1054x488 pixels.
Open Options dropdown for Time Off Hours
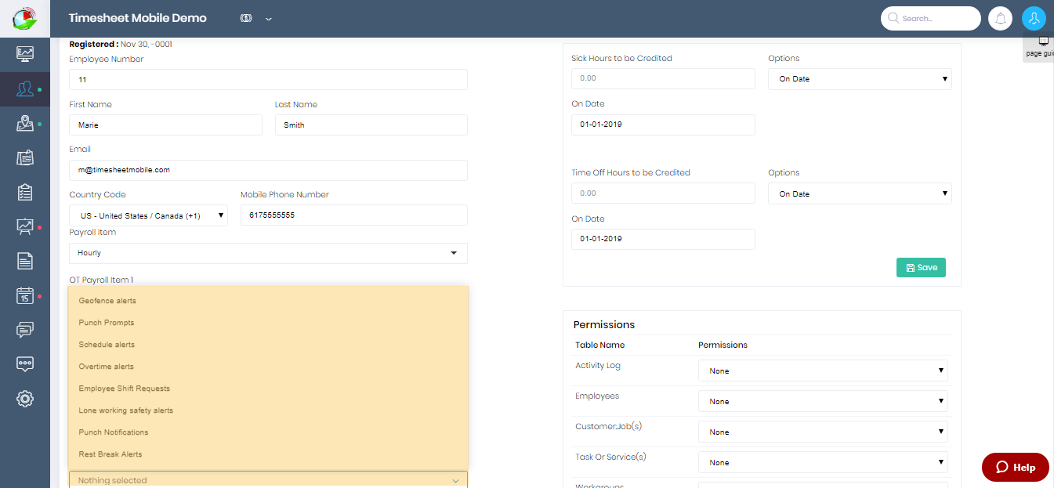pos(860,193)
